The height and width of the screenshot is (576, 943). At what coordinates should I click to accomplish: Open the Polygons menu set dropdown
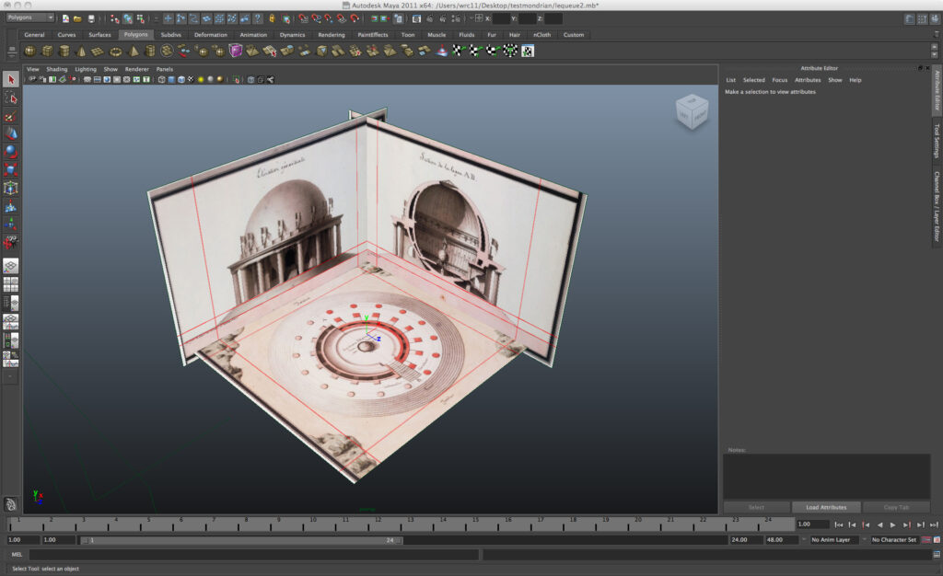pos(29,18)
